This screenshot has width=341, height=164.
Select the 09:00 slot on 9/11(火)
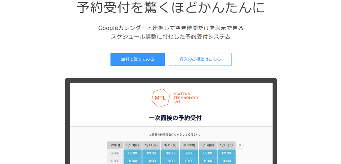[x=151, y=153]
